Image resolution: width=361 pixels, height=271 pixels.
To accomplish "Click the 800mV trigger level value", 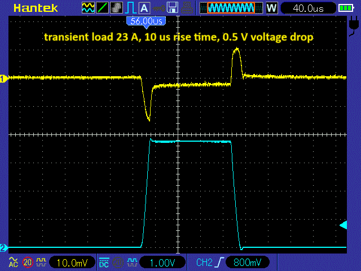I will (x=248, y=262).
